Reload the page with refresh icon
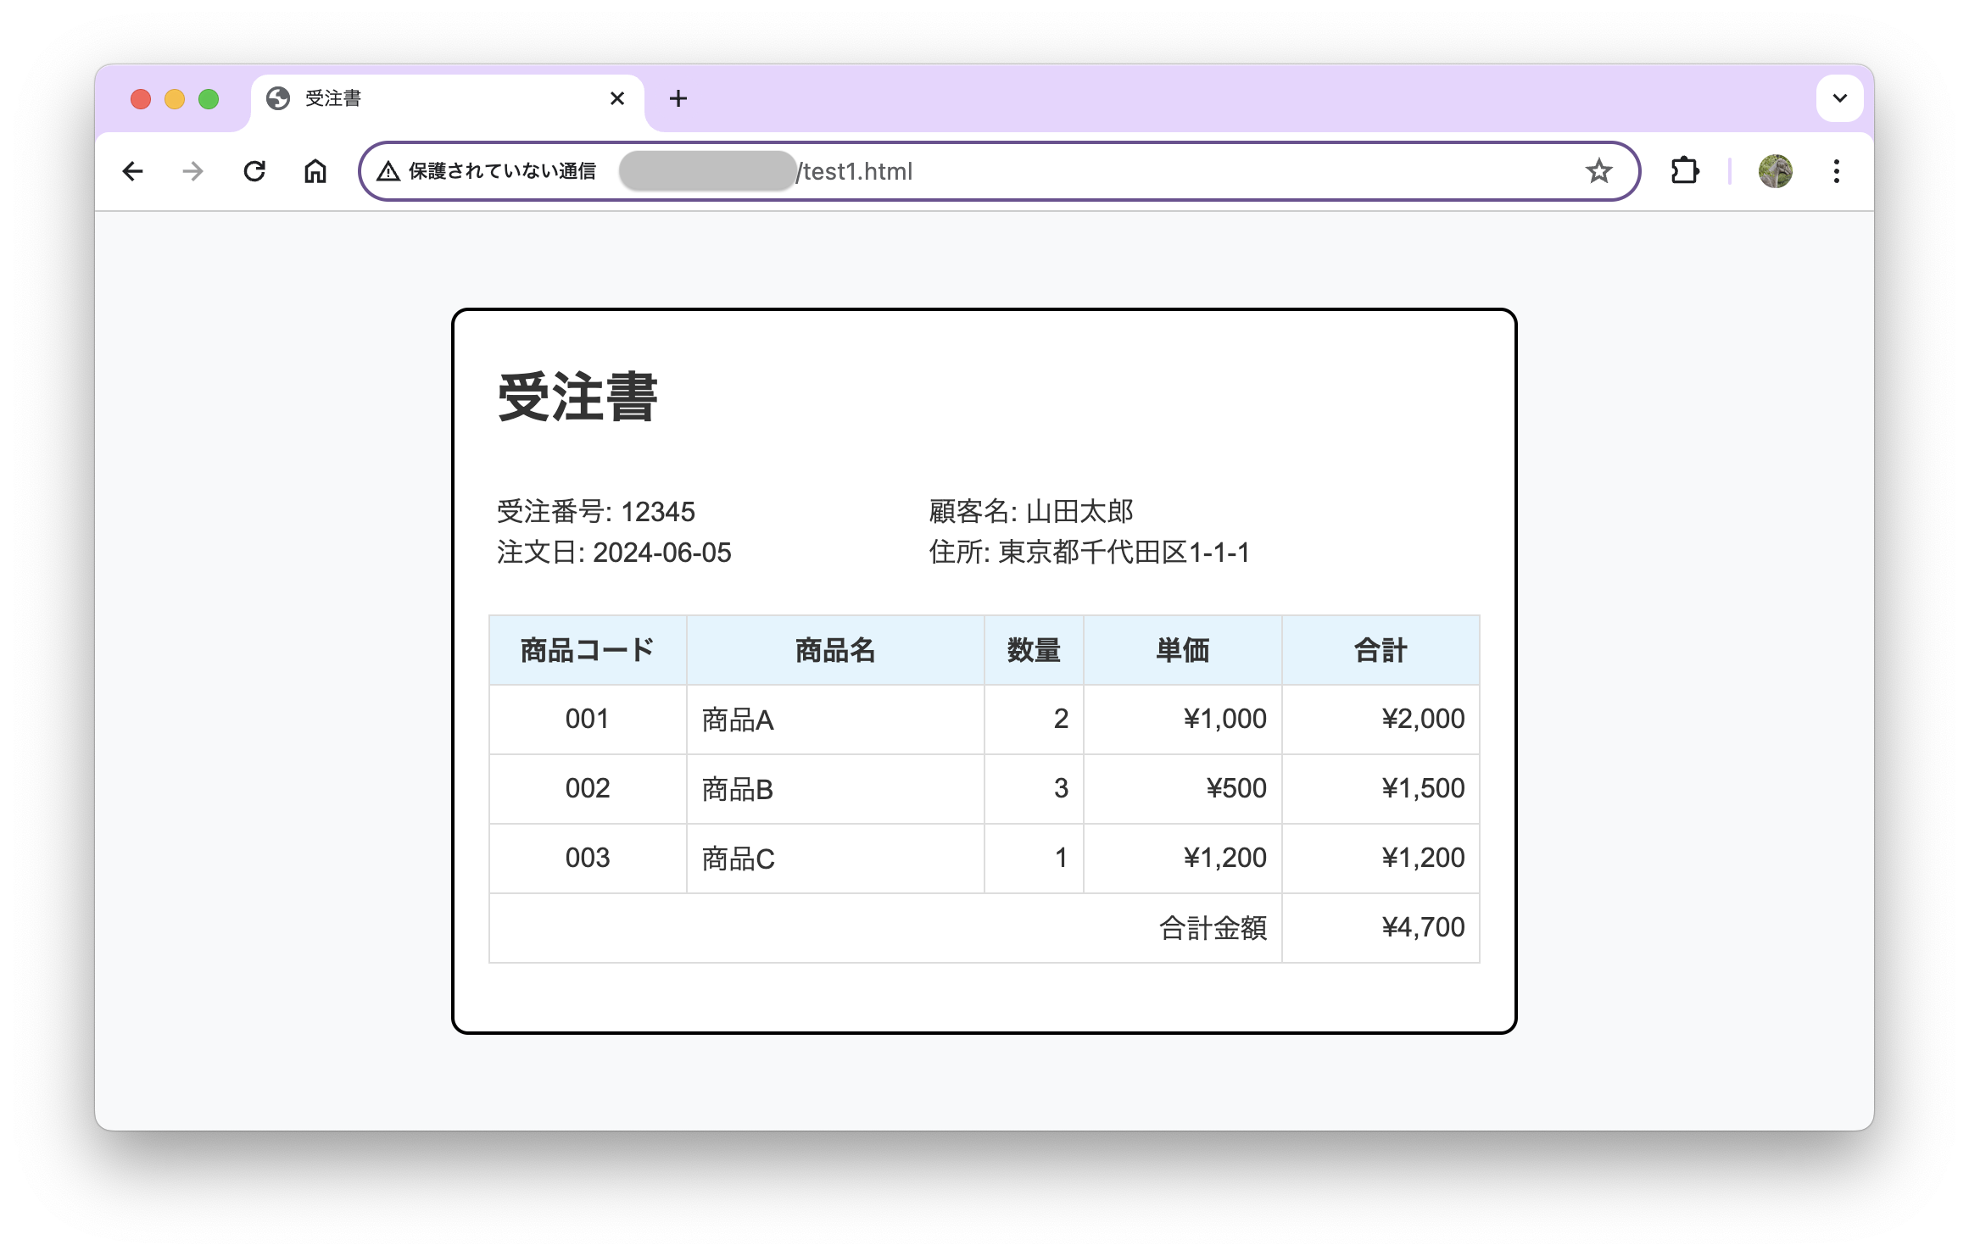Viewport: 1969px width, 1256px height. tap(254, 171)
